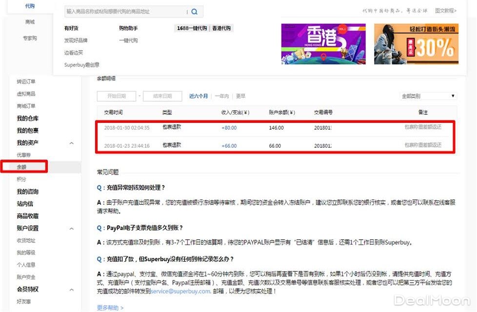Open 余额 in the sidebar
This screenshot has width=477, height=312.
coord(22,167)
